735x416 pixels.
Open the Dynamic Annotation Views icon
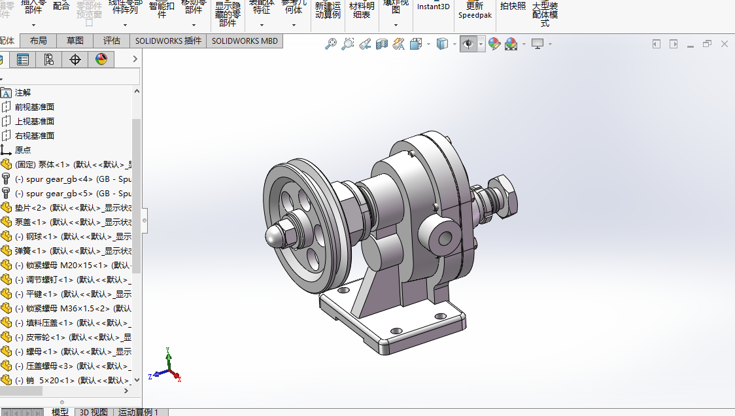coord(399,44)
